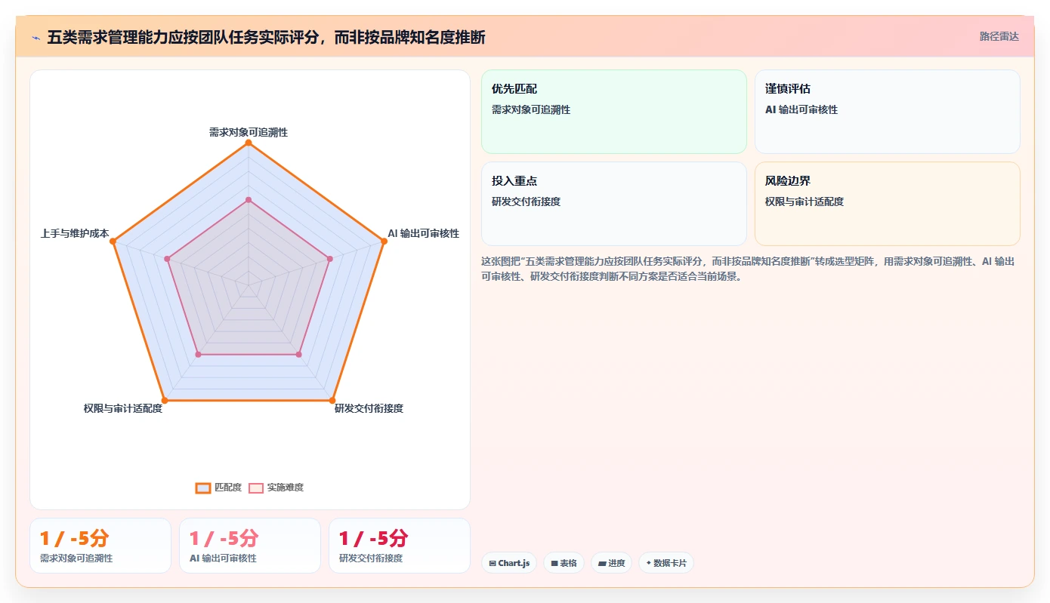Click the orange 匹配度 legend color box
Viewport: 1050px width, 603px height.
click(x=203, y=488)
